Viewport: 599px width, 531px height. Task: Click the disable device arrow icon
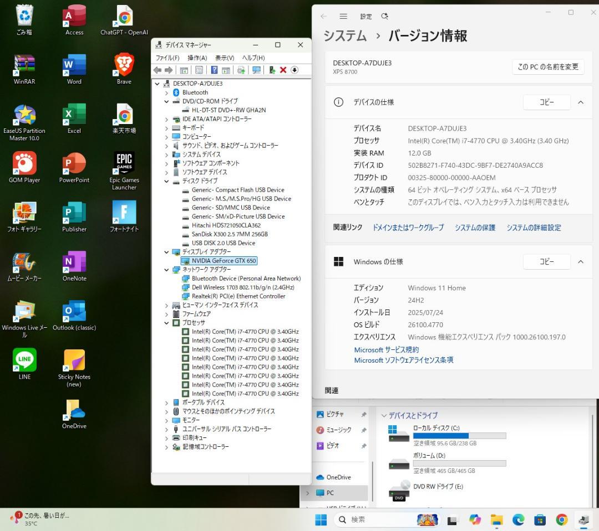[x=295, y=70]
